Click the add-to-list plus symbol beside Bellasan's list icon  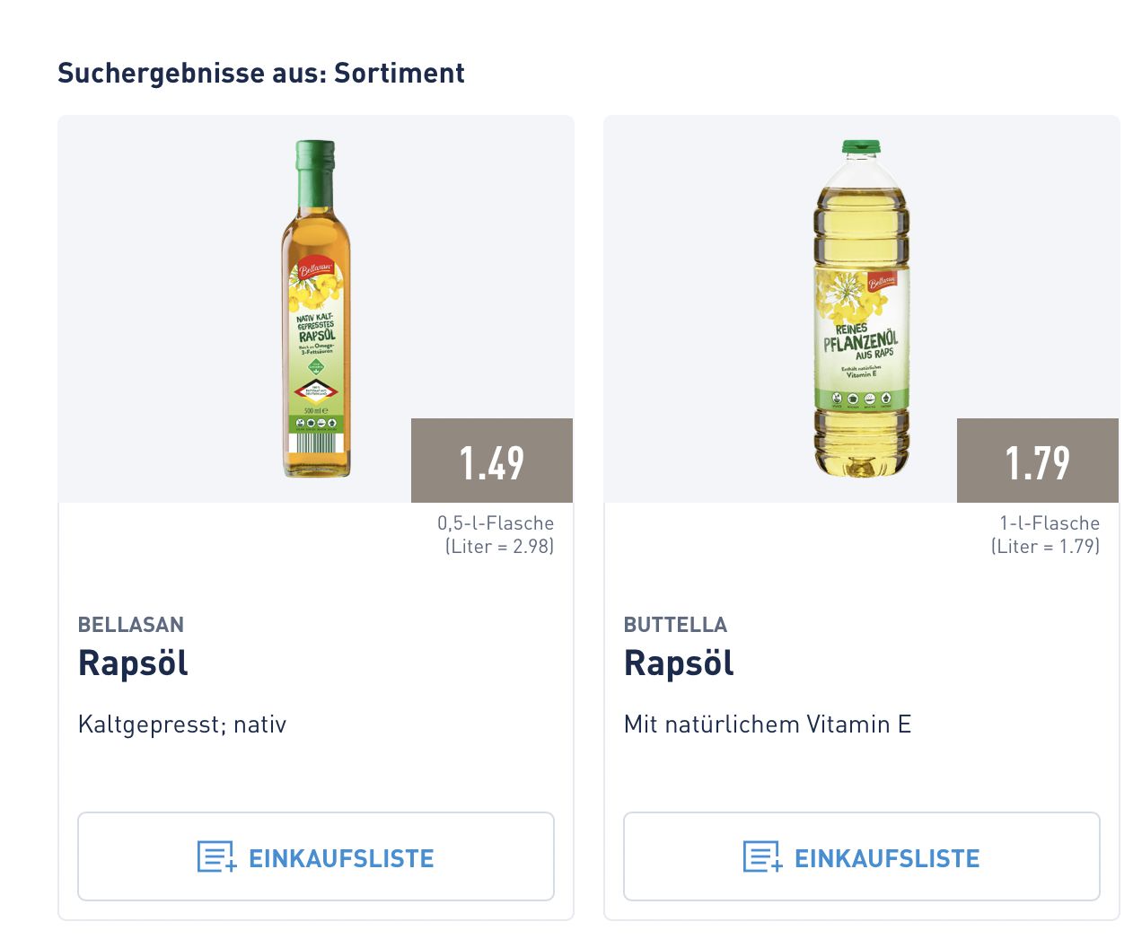pyautogui.click(x=230, y=867)
